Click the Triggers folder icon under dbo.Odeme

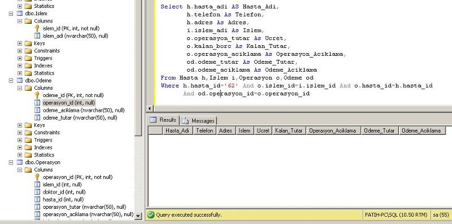click(28, 140)
